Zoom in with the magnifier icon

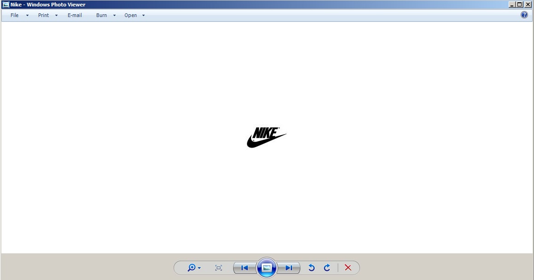[x=191, y=268]
